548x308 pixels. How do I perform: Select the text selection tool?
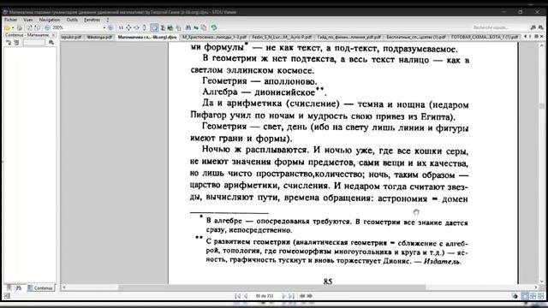(163, 27)
